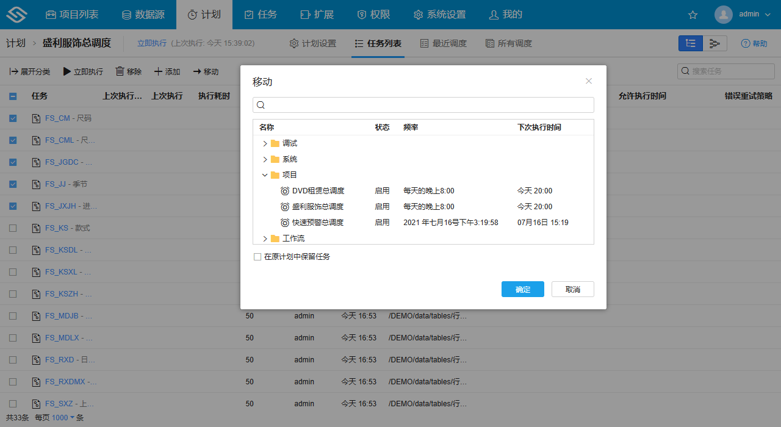Click the 展开分类 expand categories icon
781x427 pixels.
(x=14, y=71)
